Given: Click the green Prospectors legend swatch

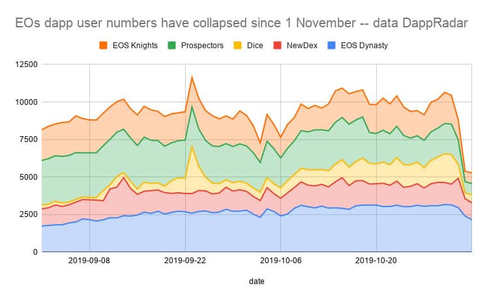Looking at the screenshot, I should 171,46.
